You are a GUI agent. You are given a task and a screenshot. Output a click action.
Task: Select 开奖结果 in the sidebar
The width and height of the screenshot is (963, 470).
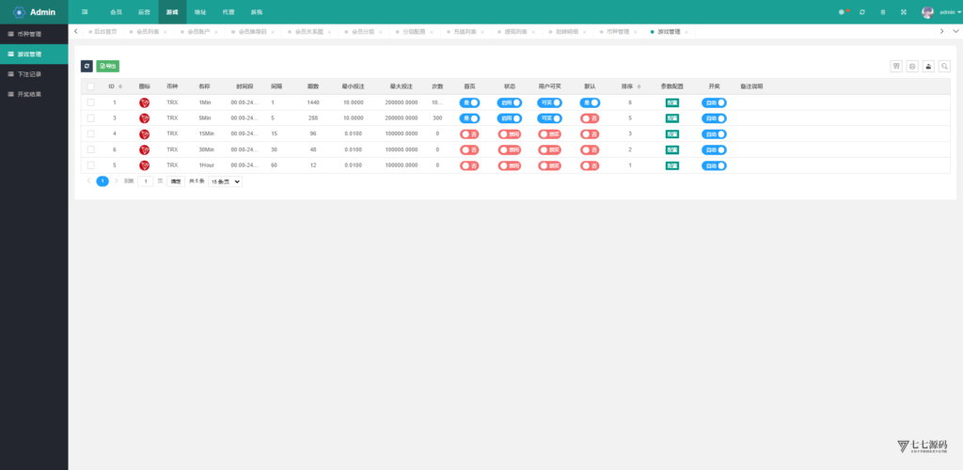[34, 95]
